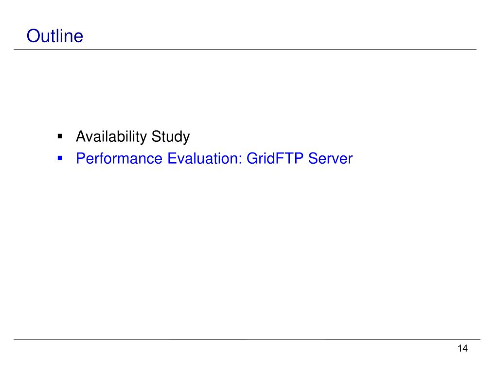The height and width of the screenshot is (373, 498).
Task: Click the digit "4" in page number
Action: tap(465, 349)
